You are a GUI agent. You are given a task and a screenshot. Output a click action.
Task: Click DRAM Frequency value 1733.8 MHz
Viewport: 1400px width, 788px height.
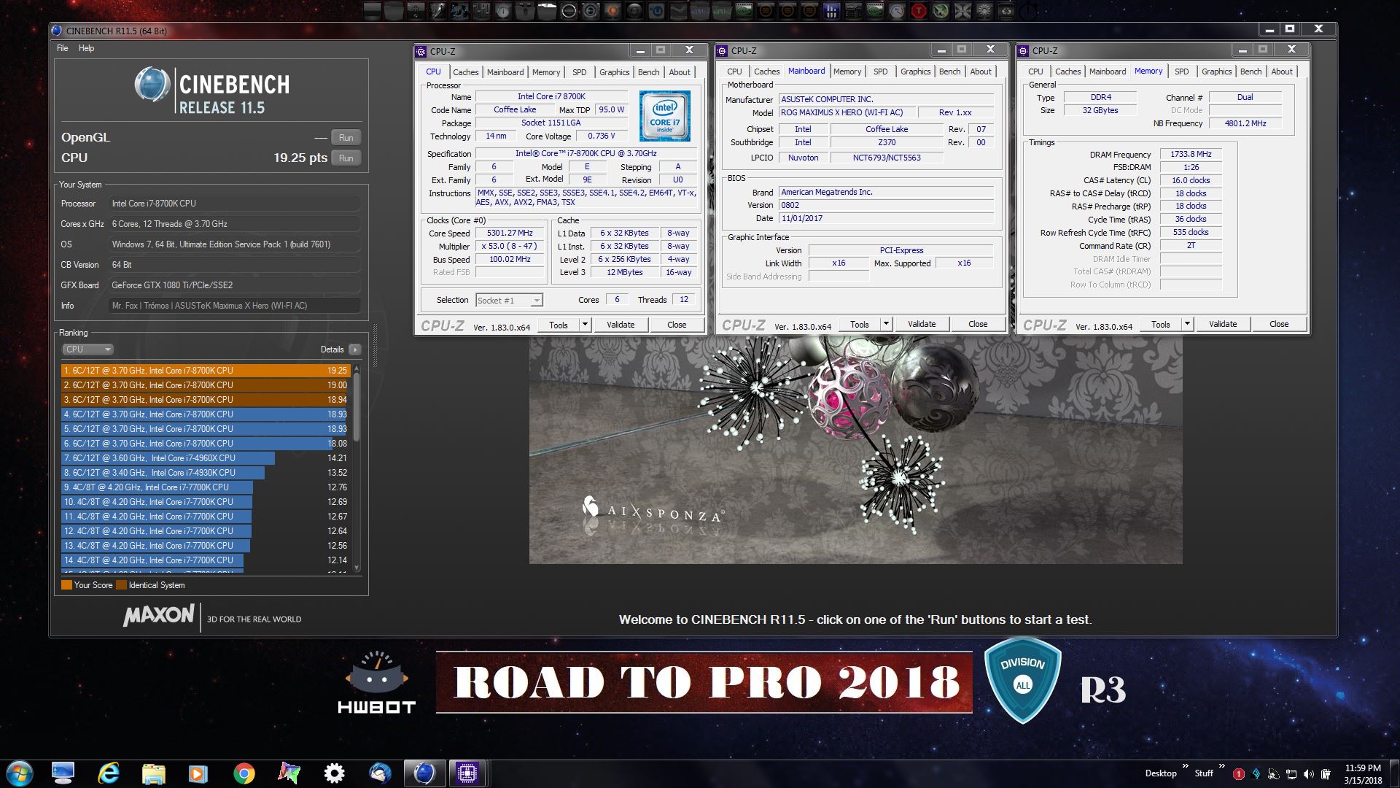1191,155
